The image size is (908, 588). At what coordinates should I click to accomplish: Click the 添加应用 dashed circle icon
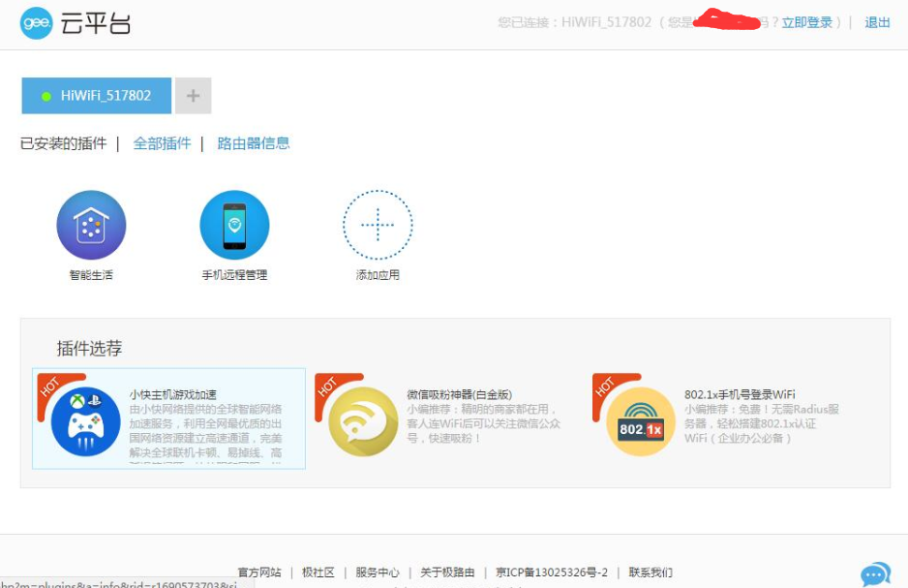point(378,225)
